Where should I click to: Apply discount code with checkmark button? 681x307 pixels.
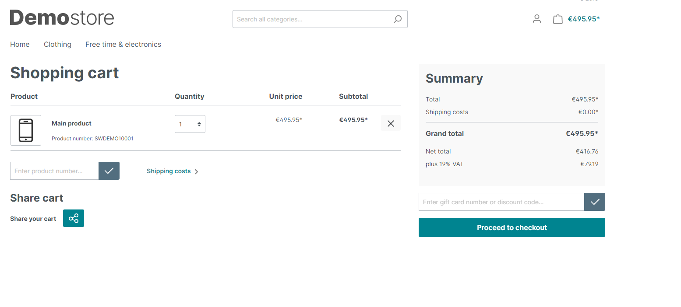point(595,202)
